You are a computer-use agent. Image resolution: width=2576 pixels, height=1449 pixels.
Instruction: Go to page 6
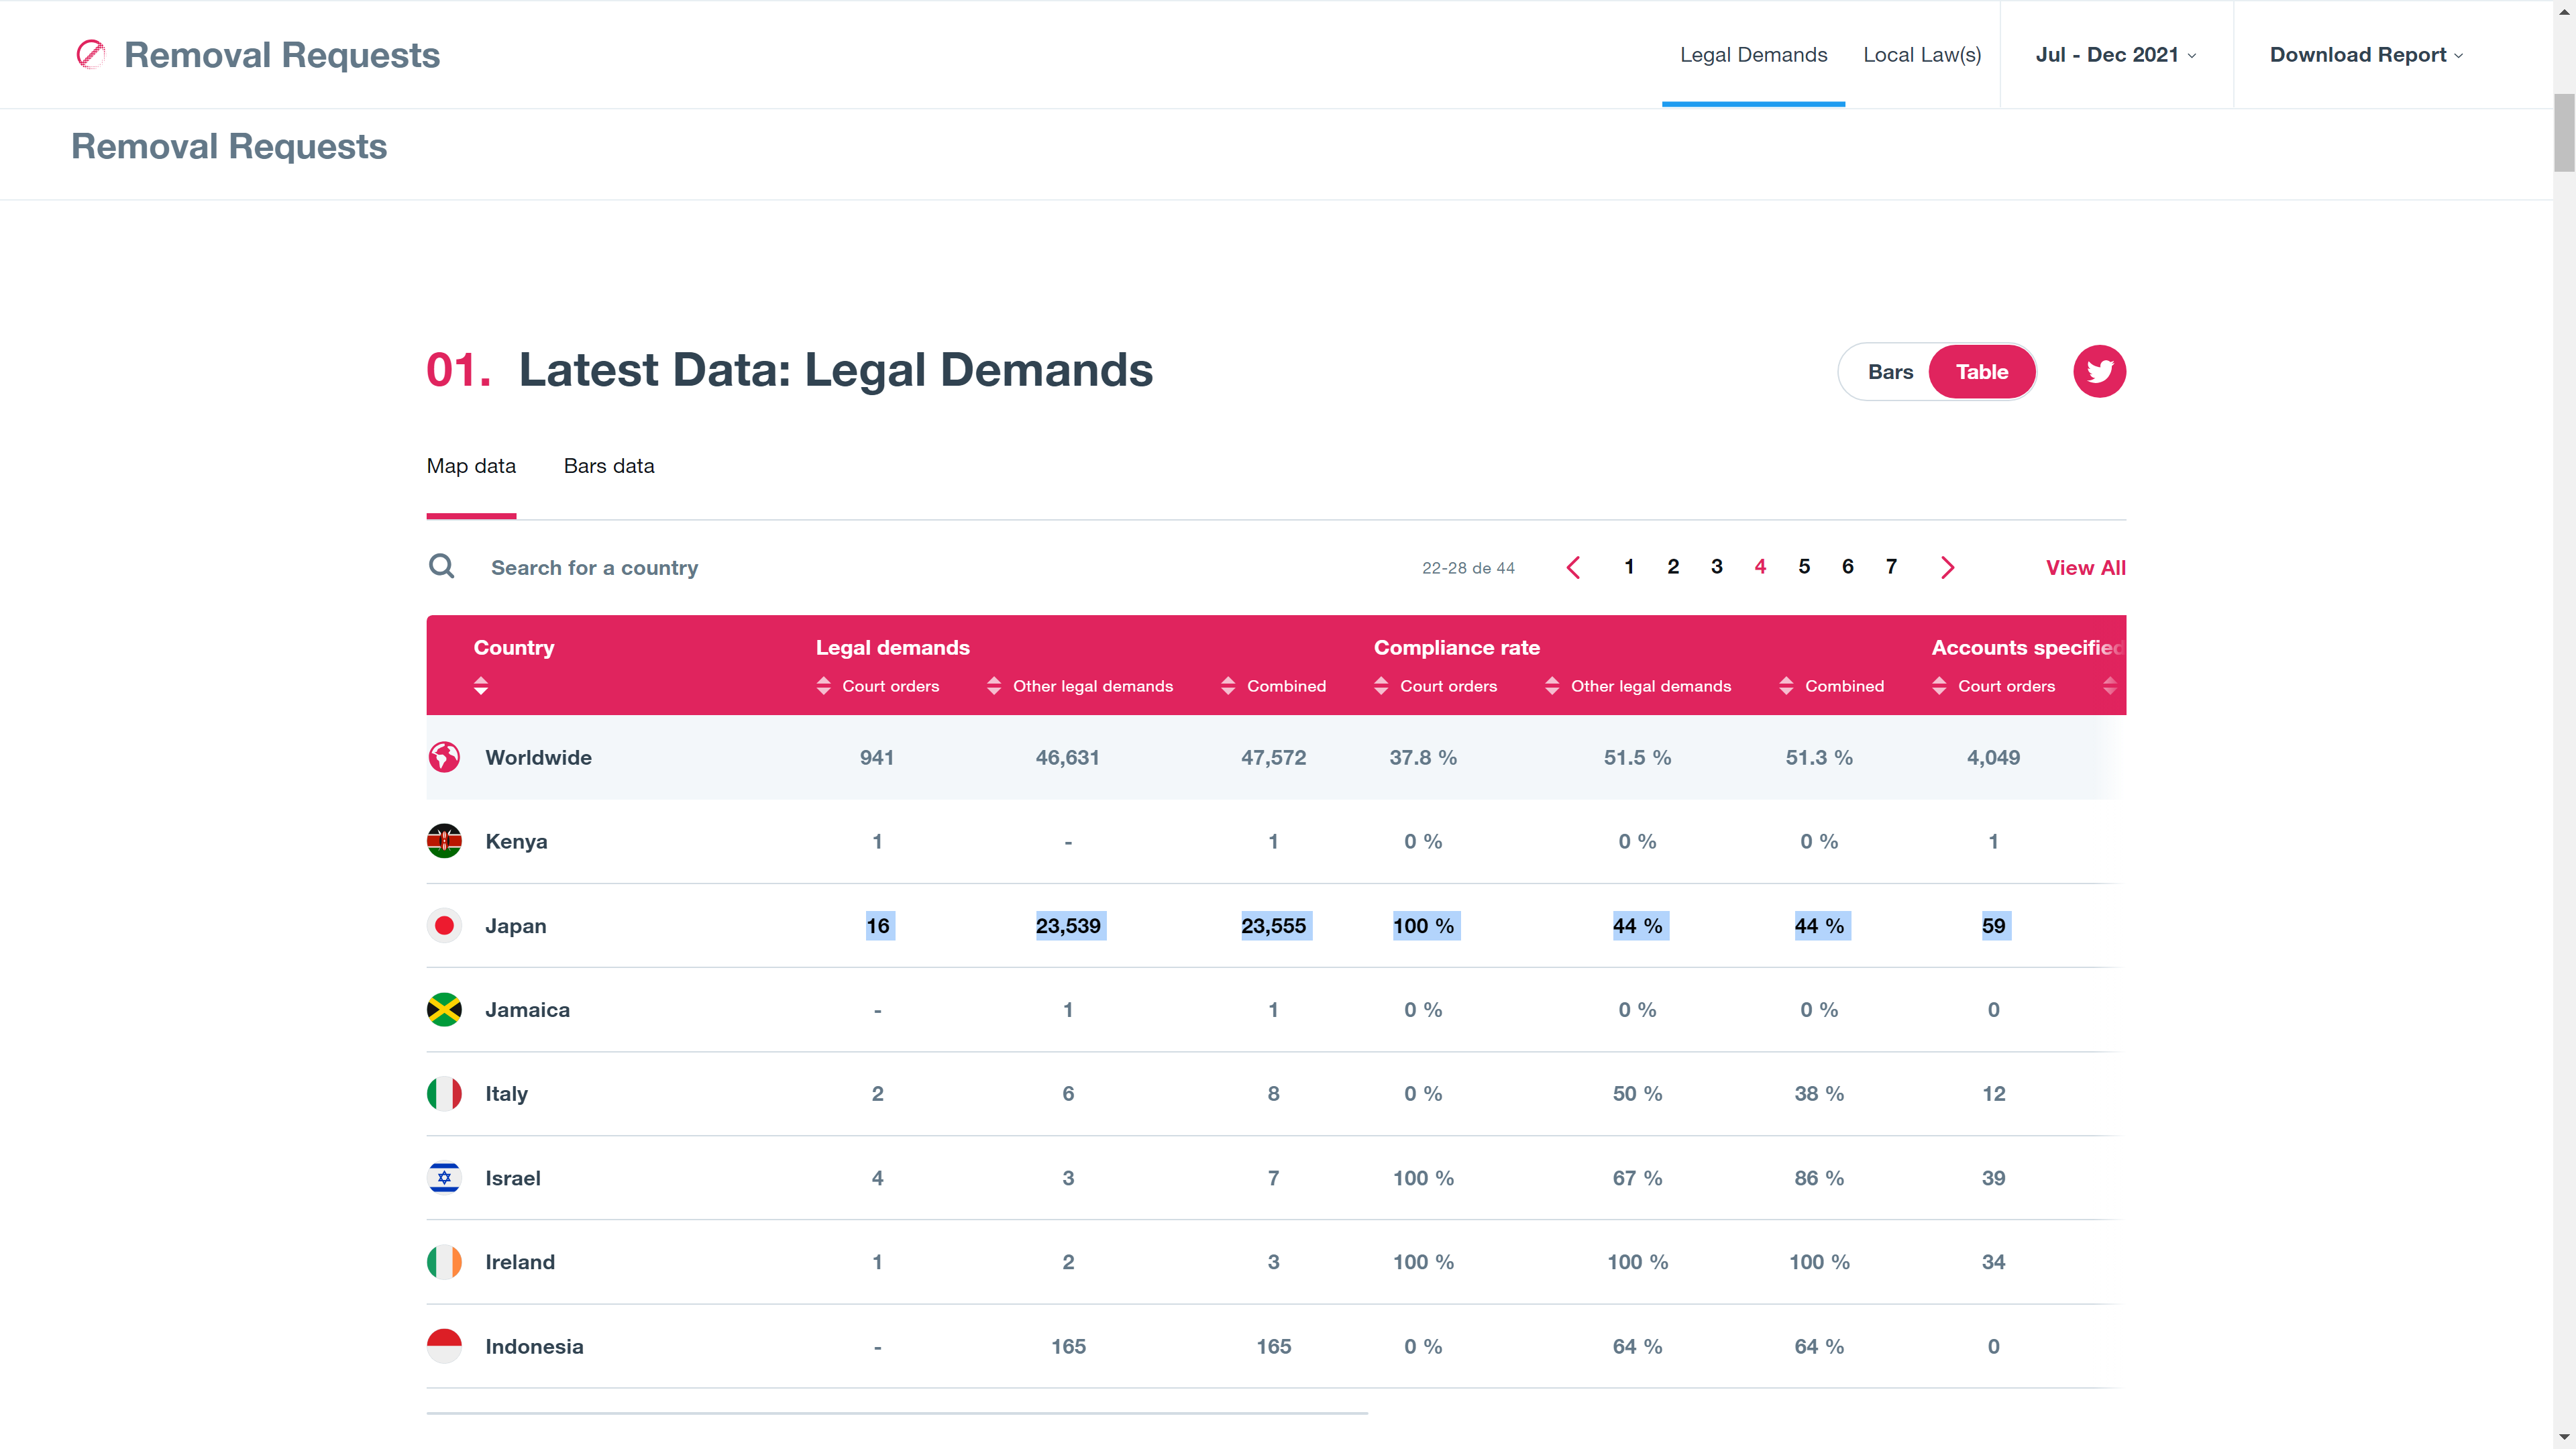pos(1848,567)
